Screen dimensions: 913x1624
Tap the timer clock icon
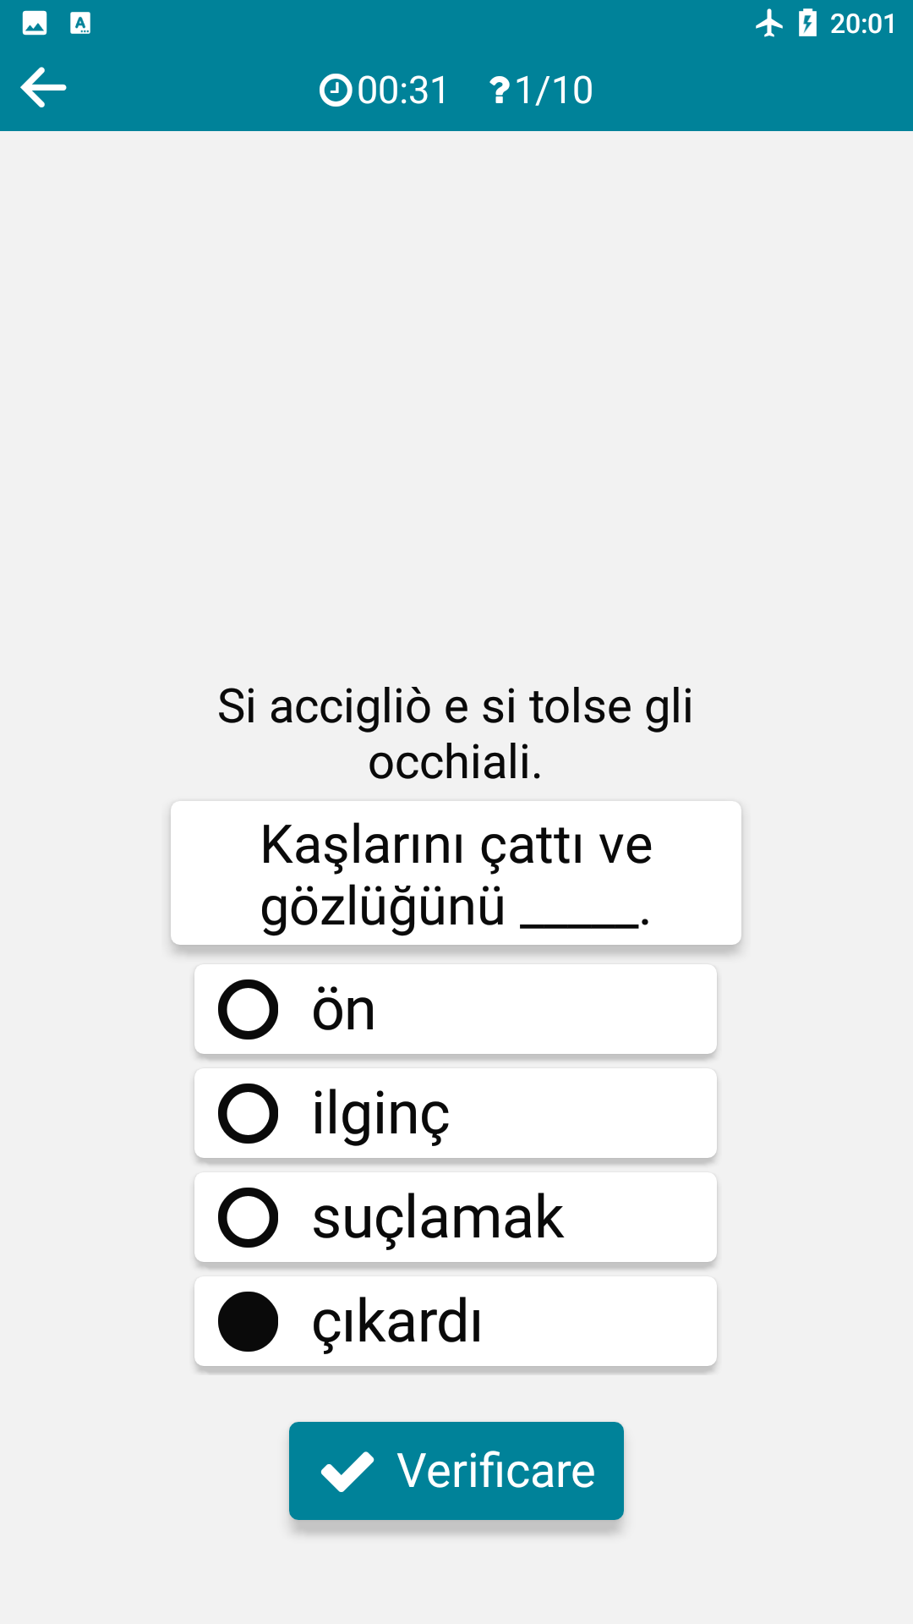336,90
